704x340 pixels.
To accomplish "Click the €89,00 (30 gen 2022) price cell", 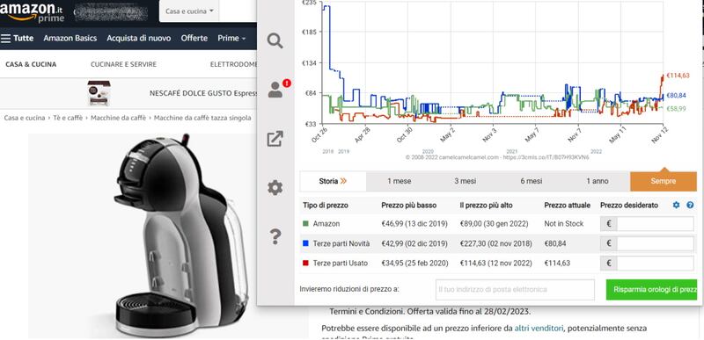I will tap(494, 223).
